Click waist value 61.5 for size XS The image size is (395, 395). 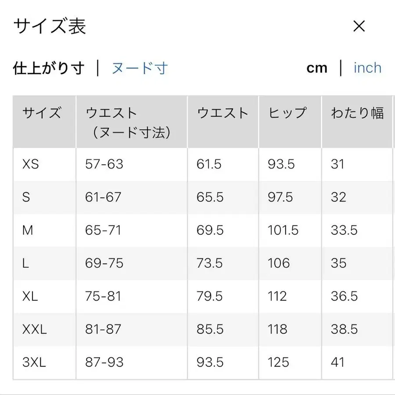pos(208,165)
